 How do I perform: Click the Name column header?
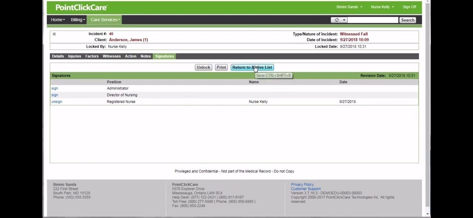point(254,82)
